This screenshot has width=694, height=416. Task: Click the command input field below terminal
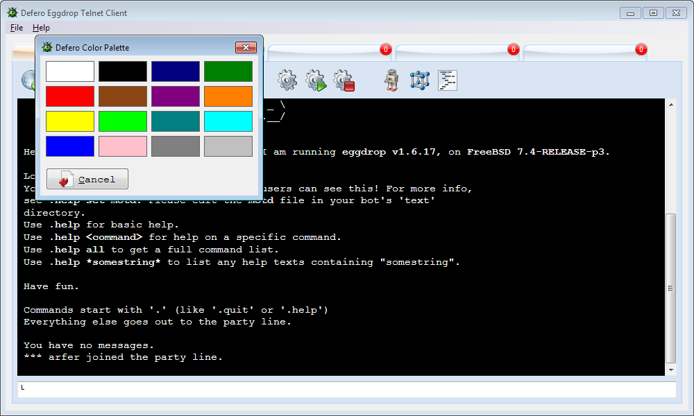click(347, 390)
